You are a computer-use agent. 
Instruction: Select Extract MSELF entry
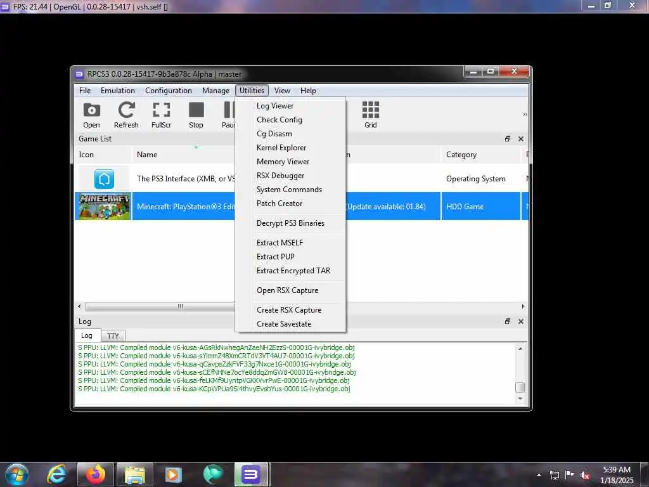(290, 243)
